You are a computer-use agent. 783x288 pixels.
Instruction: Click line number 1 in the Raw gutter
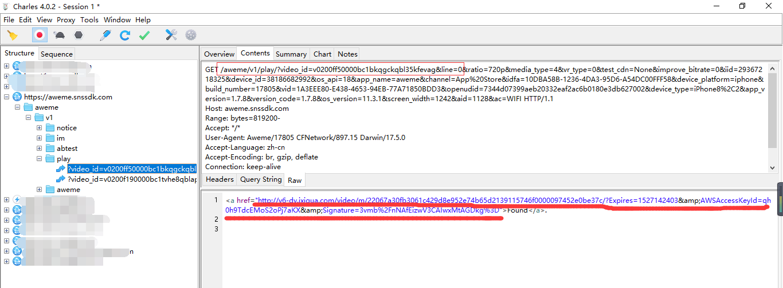pos(216,200)
